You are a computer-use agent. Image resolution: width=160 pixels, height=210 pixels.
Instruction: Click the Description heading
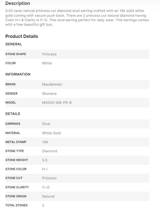click(18, 3)
